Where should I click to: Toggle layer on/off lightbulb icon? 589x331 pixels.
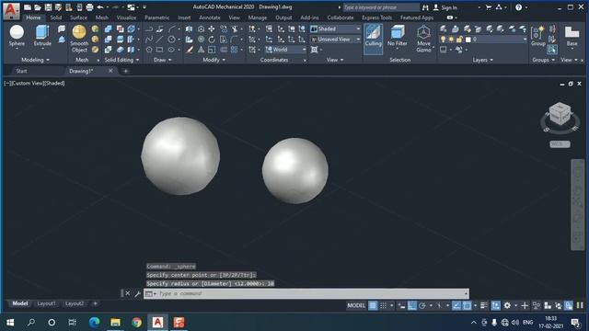(x=444, y=39)
